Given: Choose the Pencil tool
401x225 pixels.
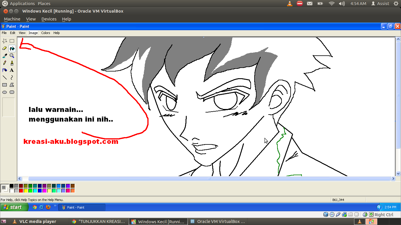Looking at the screenshot, I should pos(5,63).
